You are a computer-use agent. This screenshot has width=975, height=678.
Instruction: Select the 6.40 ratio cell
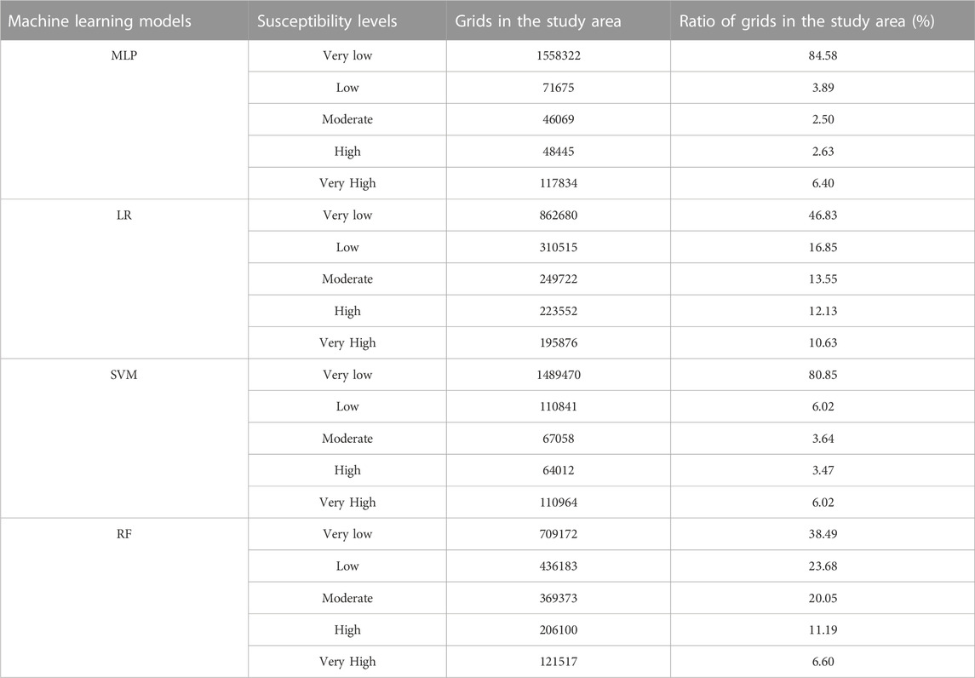click(x=823, y=183)
